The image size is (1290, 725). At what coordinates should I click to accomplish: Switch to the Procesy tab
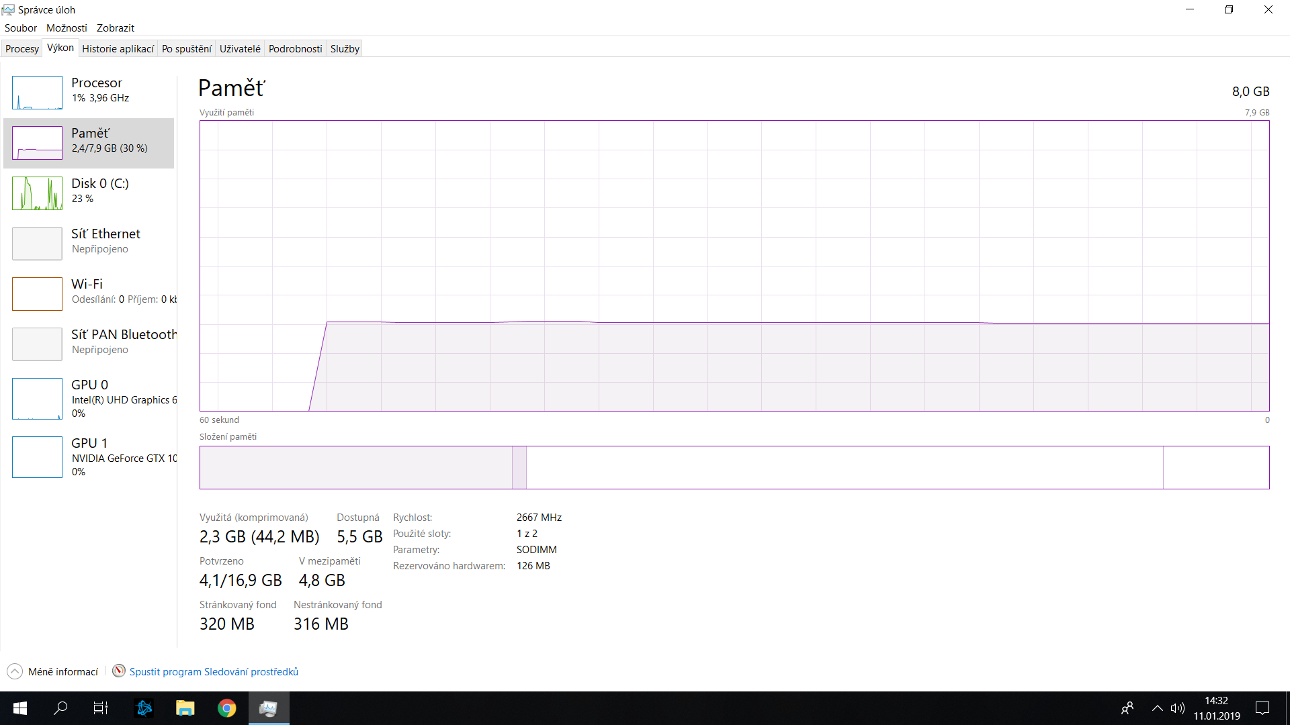(x=22, y=49)
